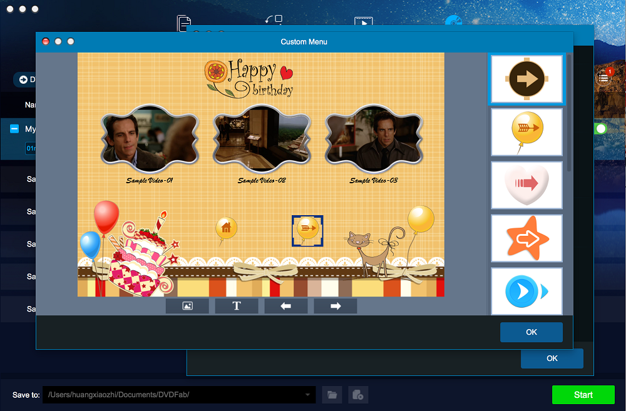Click the blue minus checkbox beside My
The width and height of the screenshot is (626, 411).
pos(14,128)
